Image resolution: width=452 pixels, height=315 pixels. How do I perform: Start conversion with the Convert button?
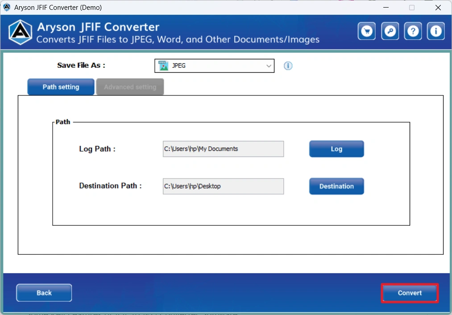coord(410,293)
